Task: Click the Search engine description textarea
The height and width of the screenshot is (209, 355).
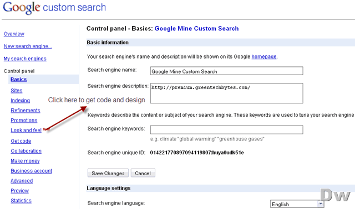Action: 227,93
